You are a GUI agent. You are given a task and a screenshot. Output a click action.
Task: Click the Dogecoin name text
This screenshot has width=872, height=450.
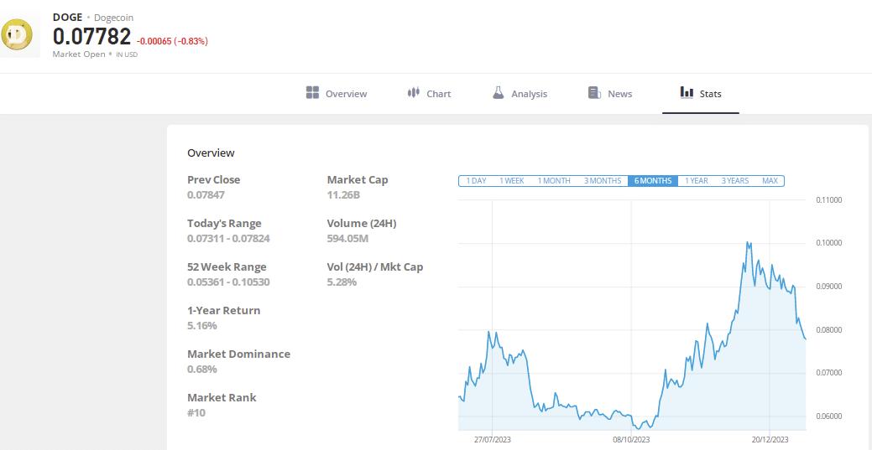[x=113, y=18]
